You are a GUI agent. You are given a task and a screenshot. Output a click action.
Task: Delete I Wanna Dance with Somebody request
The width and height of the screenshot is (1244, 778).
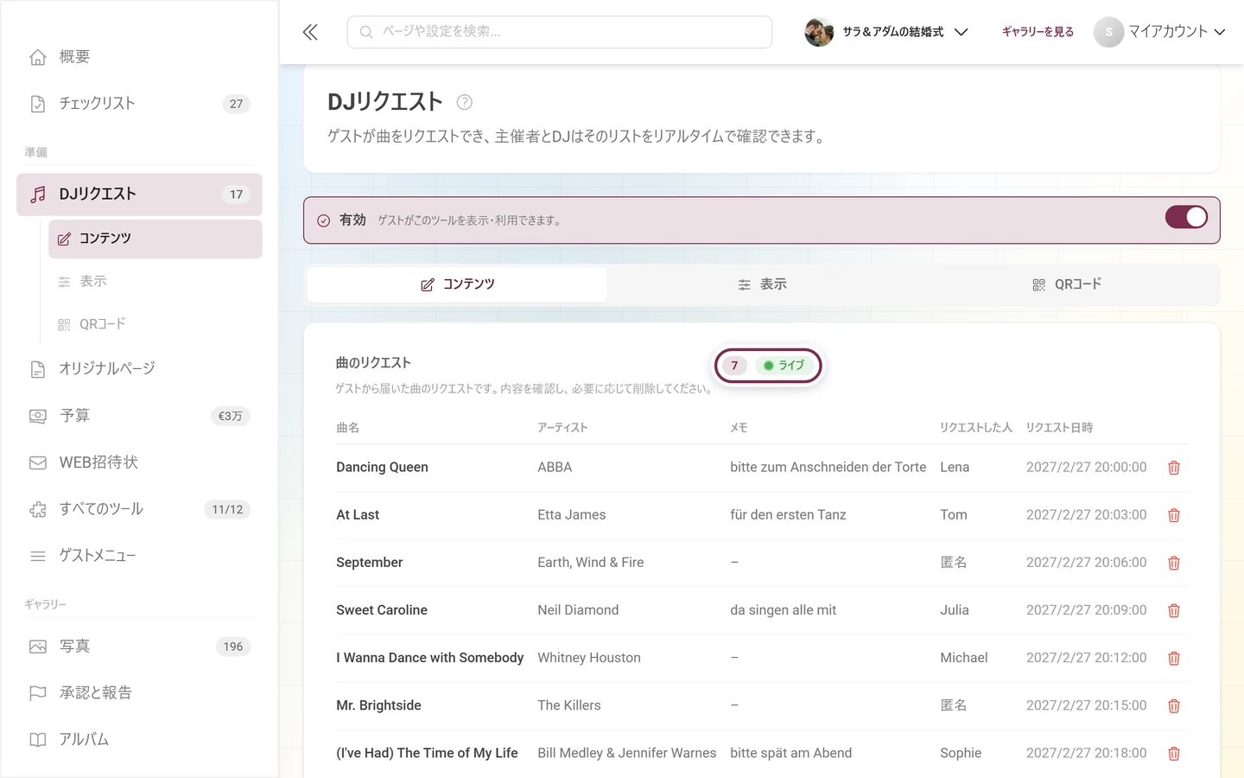[1174, 659]
